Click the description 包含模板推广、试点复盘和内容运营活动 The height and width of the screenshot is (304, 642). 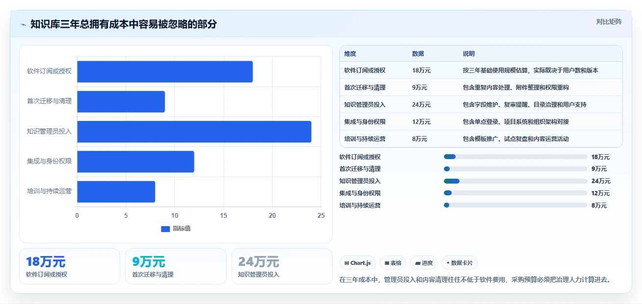[x=516, y=139]
